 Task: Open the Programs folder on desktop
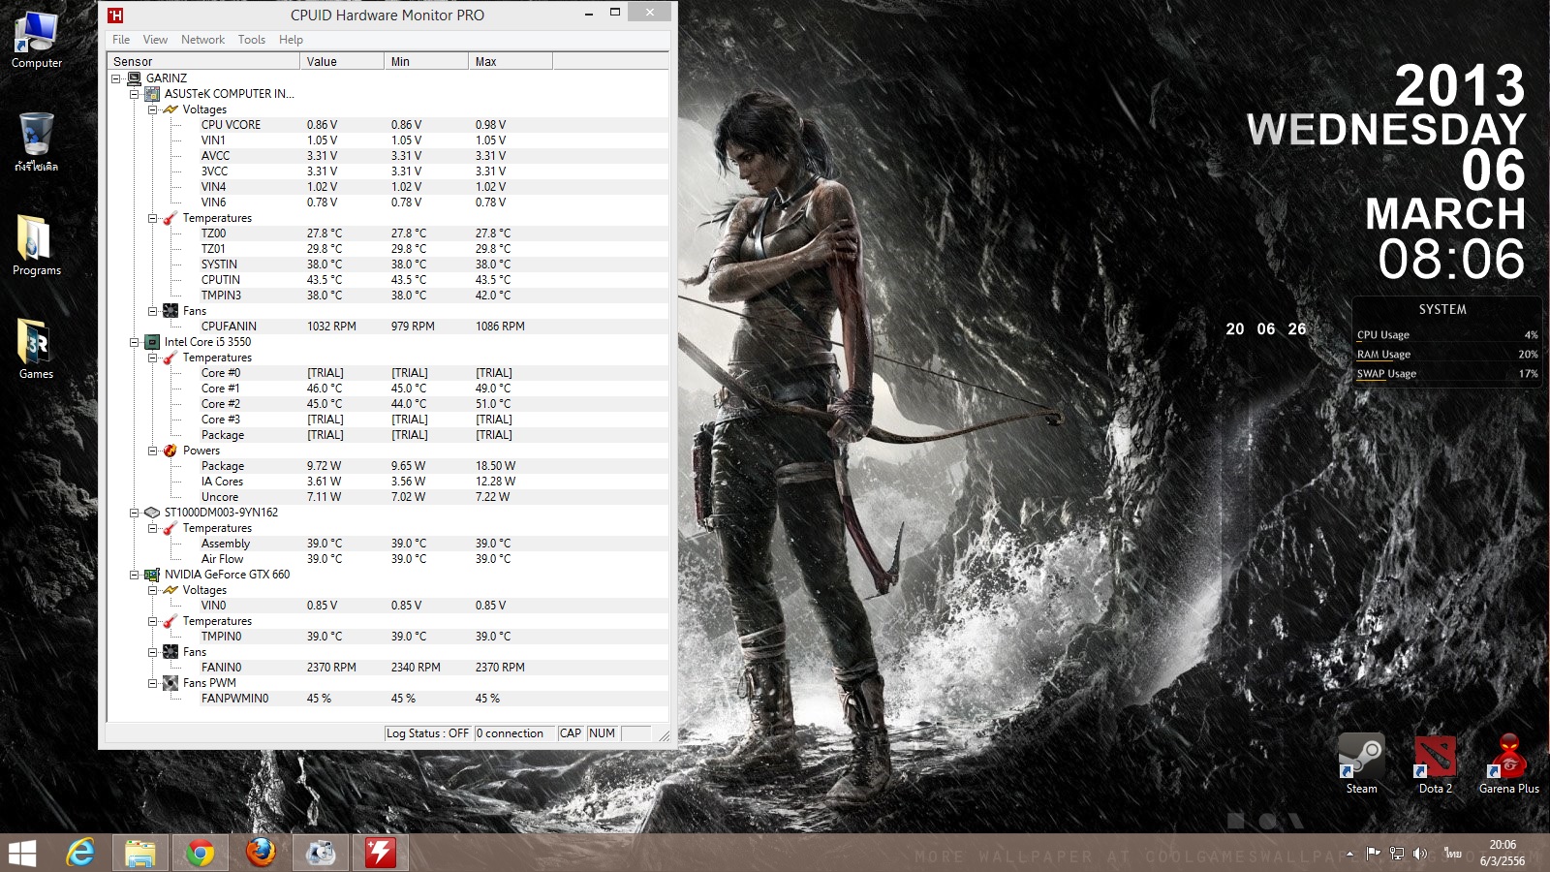click(37, 245)
